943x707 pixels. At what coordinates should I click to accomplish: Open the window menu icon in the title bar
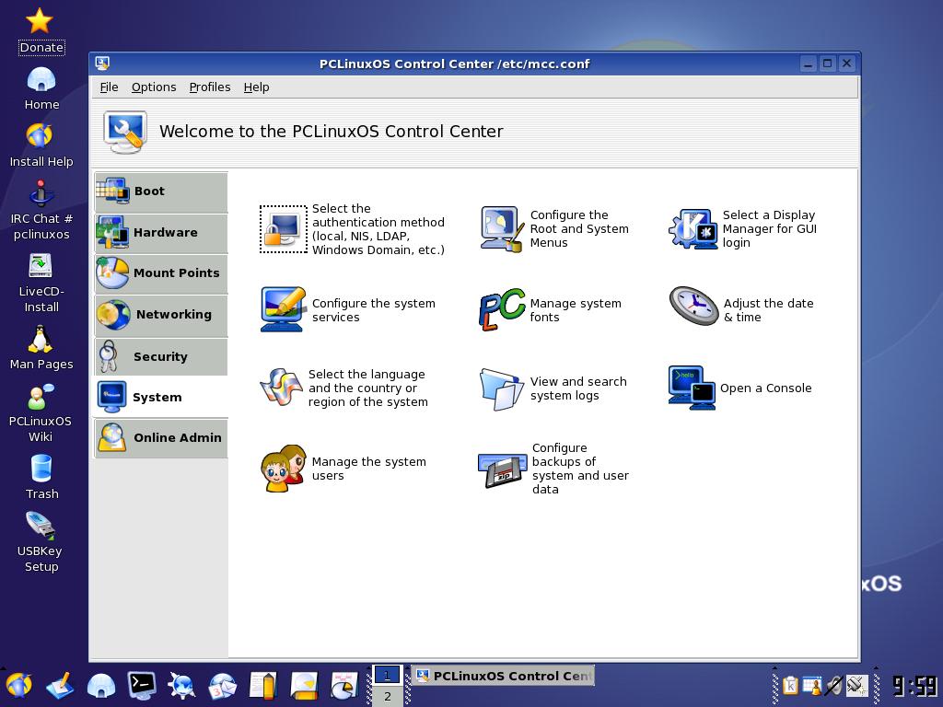(102, 64)
